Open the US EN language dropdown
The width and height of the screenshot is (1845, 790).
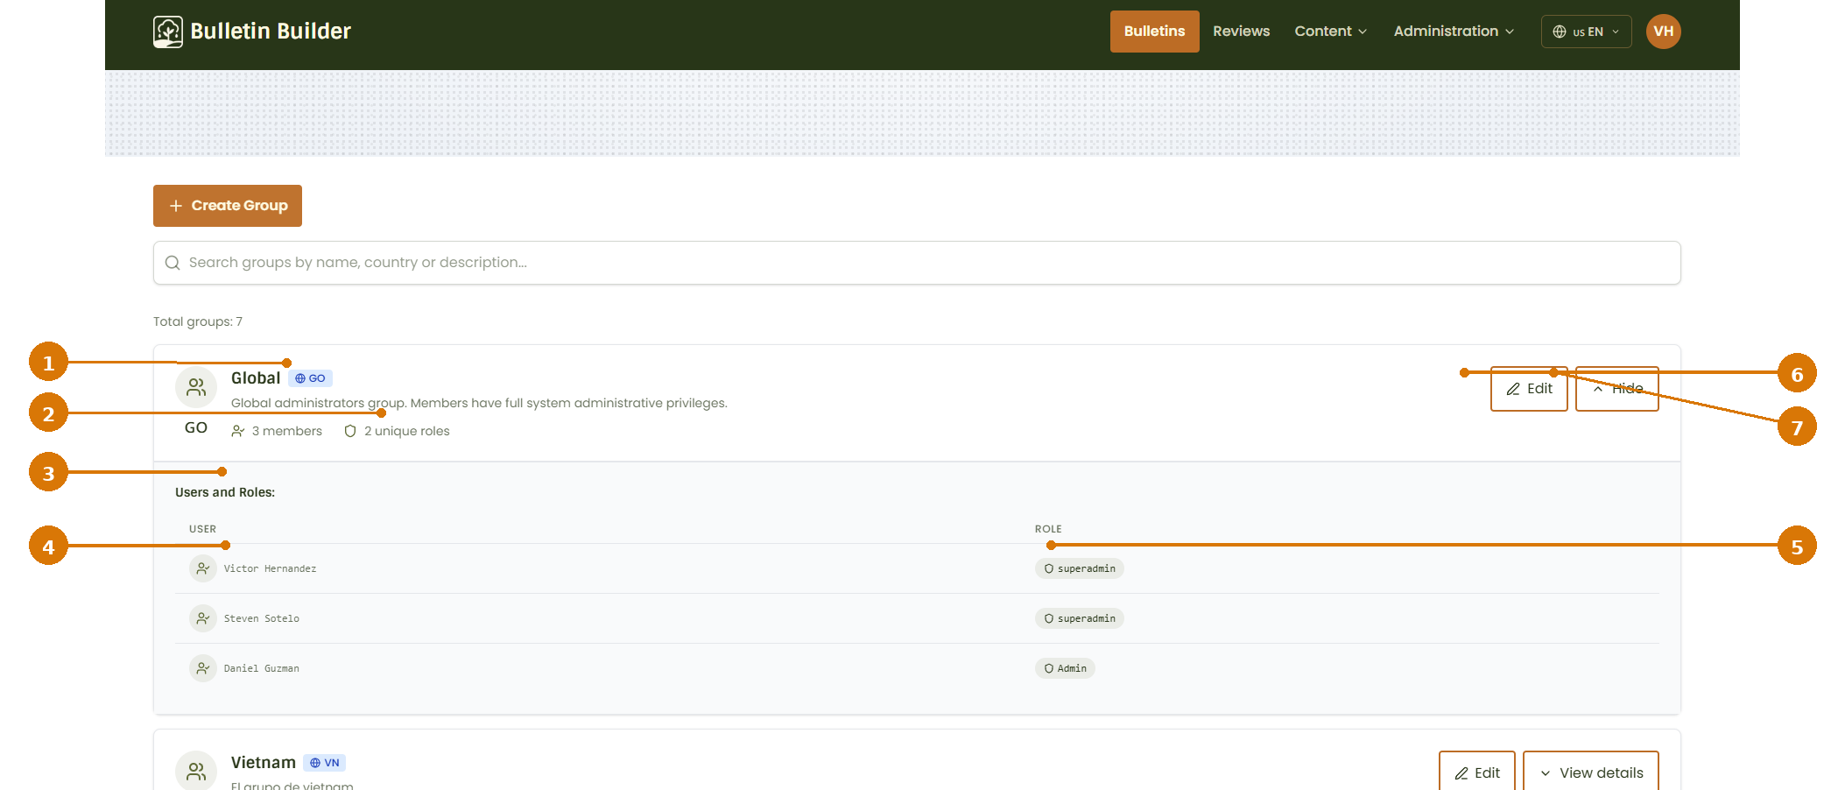pyautogui.click(x=1586, y=32)
